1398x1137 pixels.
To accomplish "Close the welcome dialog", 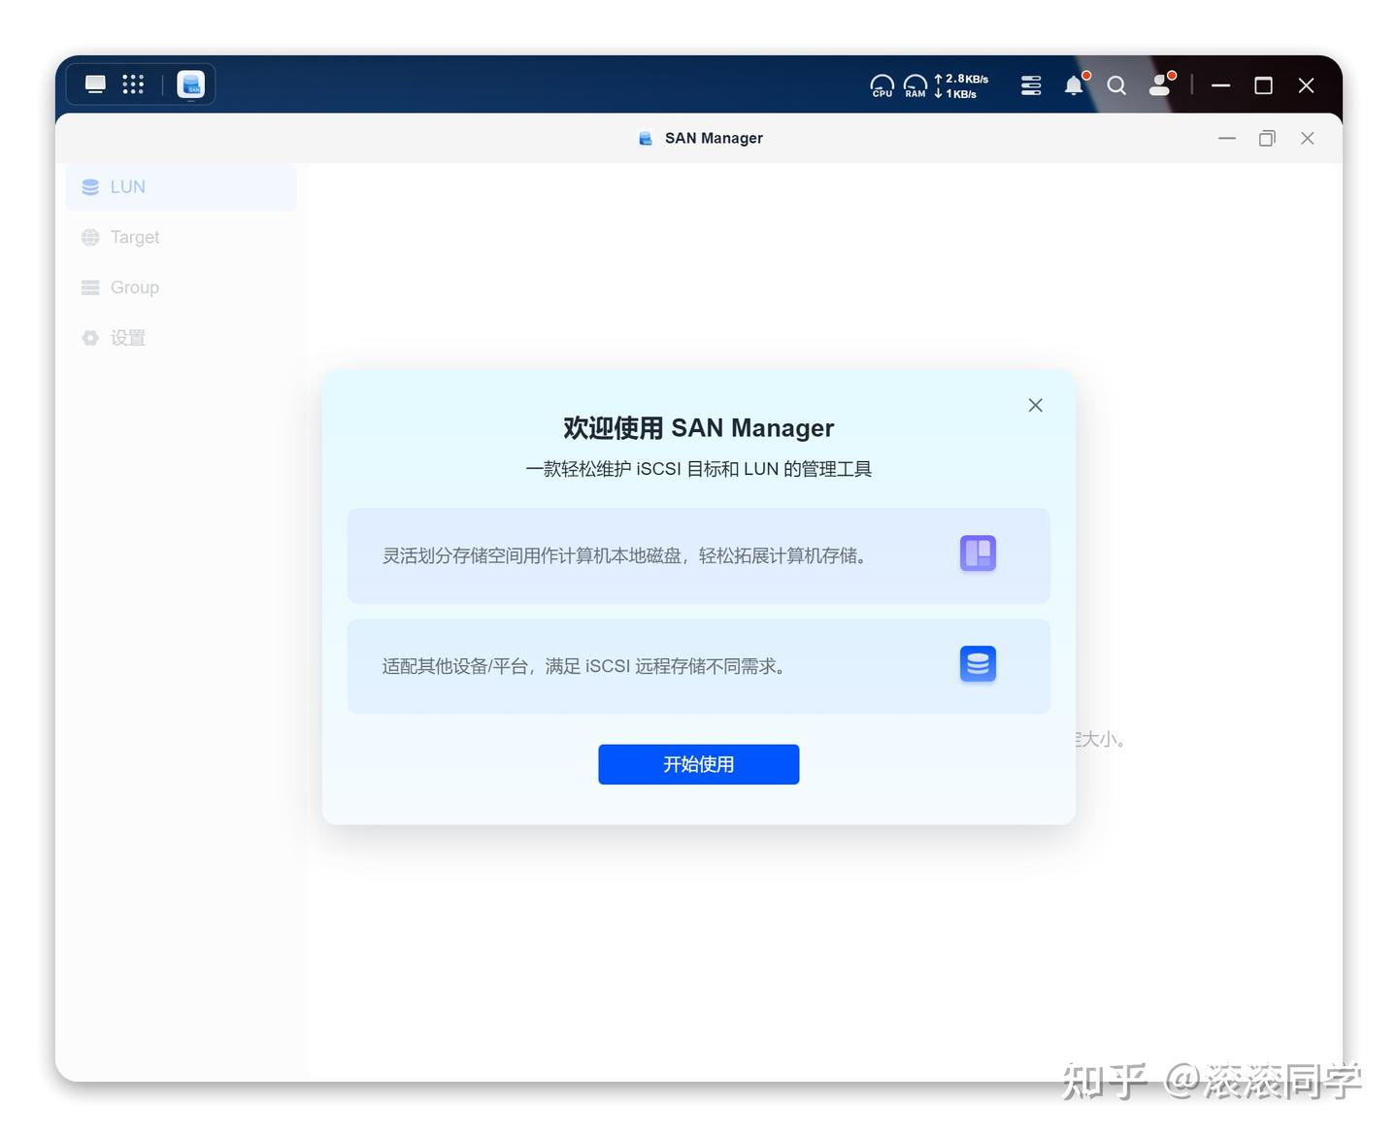I will (1036, 405).
